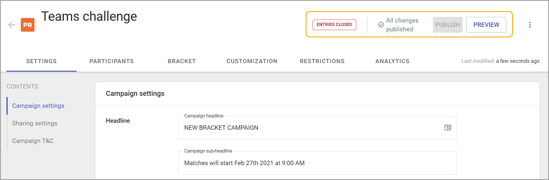Click the Publish button
Image resolution: width=549 pixels, height=180 pixels.
click(x=448, y=25)
